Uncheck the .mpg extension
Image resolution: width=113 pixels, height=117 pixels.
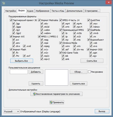tap(42, 40)
